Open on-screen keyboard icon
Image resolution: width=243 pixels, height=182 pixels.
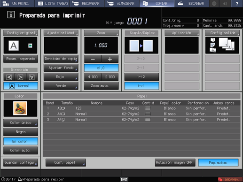124,179
